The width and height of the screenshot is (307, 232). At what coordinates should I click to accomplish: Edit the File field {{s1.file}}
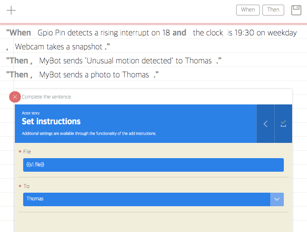tap(153, 165)
